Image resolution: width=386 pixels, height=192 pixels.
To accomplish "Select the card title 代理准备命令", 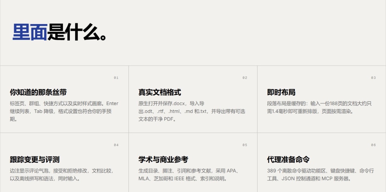I will coord(289,159).
